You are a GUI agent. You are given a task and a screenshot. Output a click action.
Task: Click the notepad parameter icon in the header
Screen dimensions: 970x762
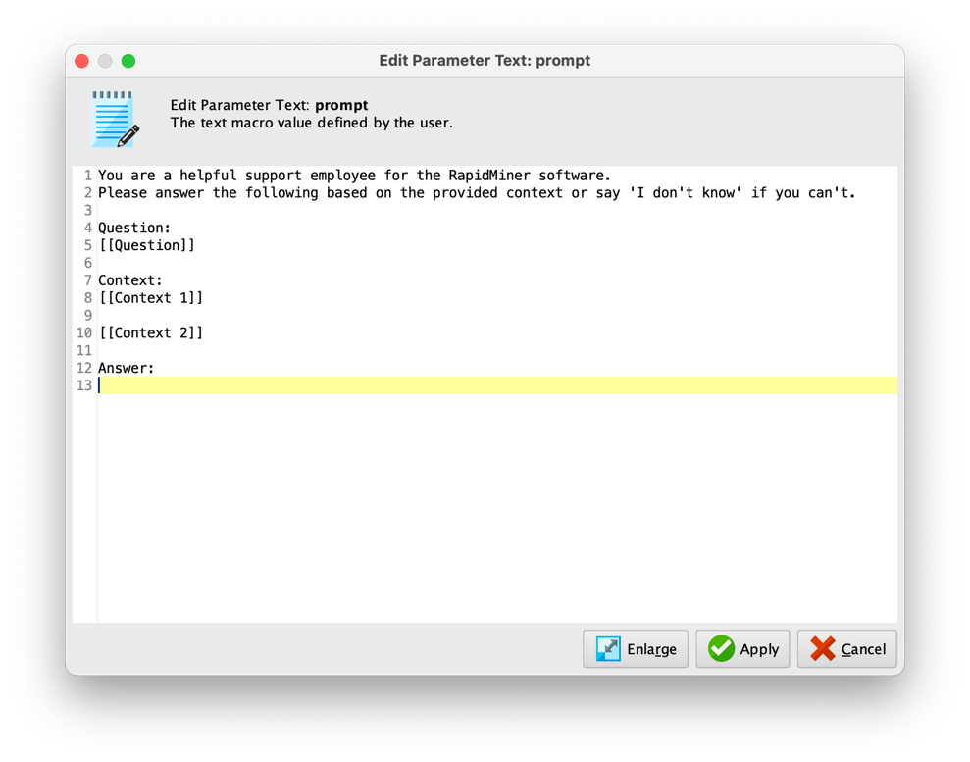point(111,117)
